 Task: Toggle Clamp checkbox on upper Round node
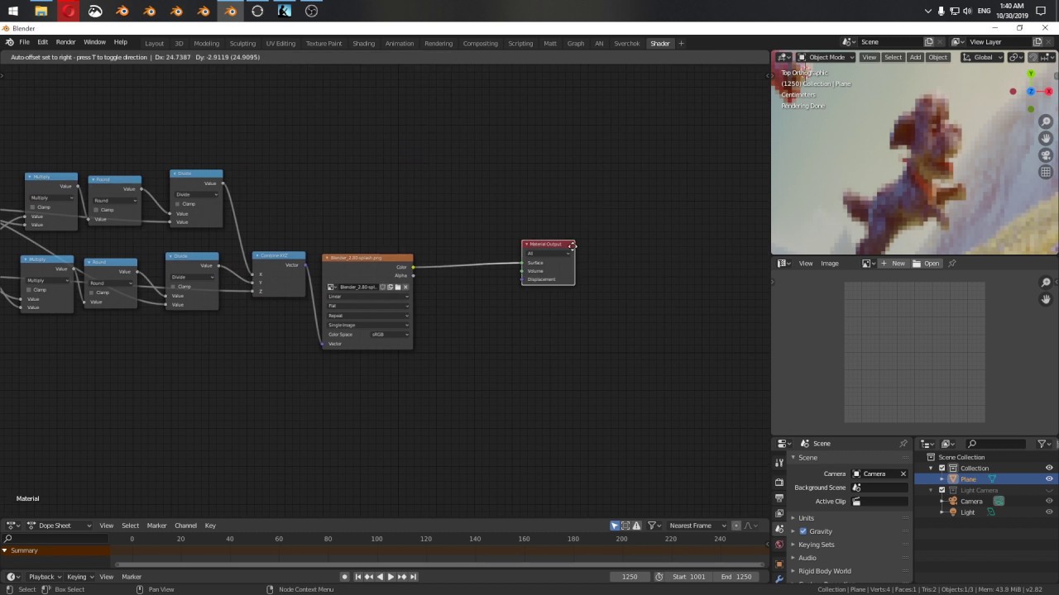pyautogui.click(x=97, y=210)
